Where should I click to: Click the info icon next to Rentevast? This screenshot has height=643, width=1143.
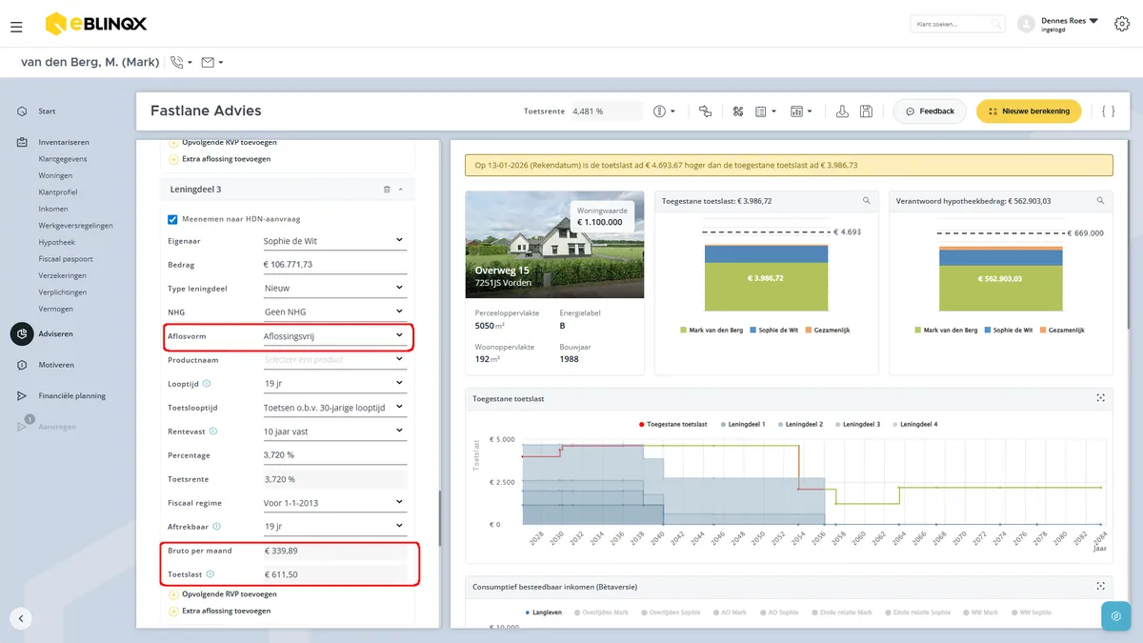coord(213,432)
